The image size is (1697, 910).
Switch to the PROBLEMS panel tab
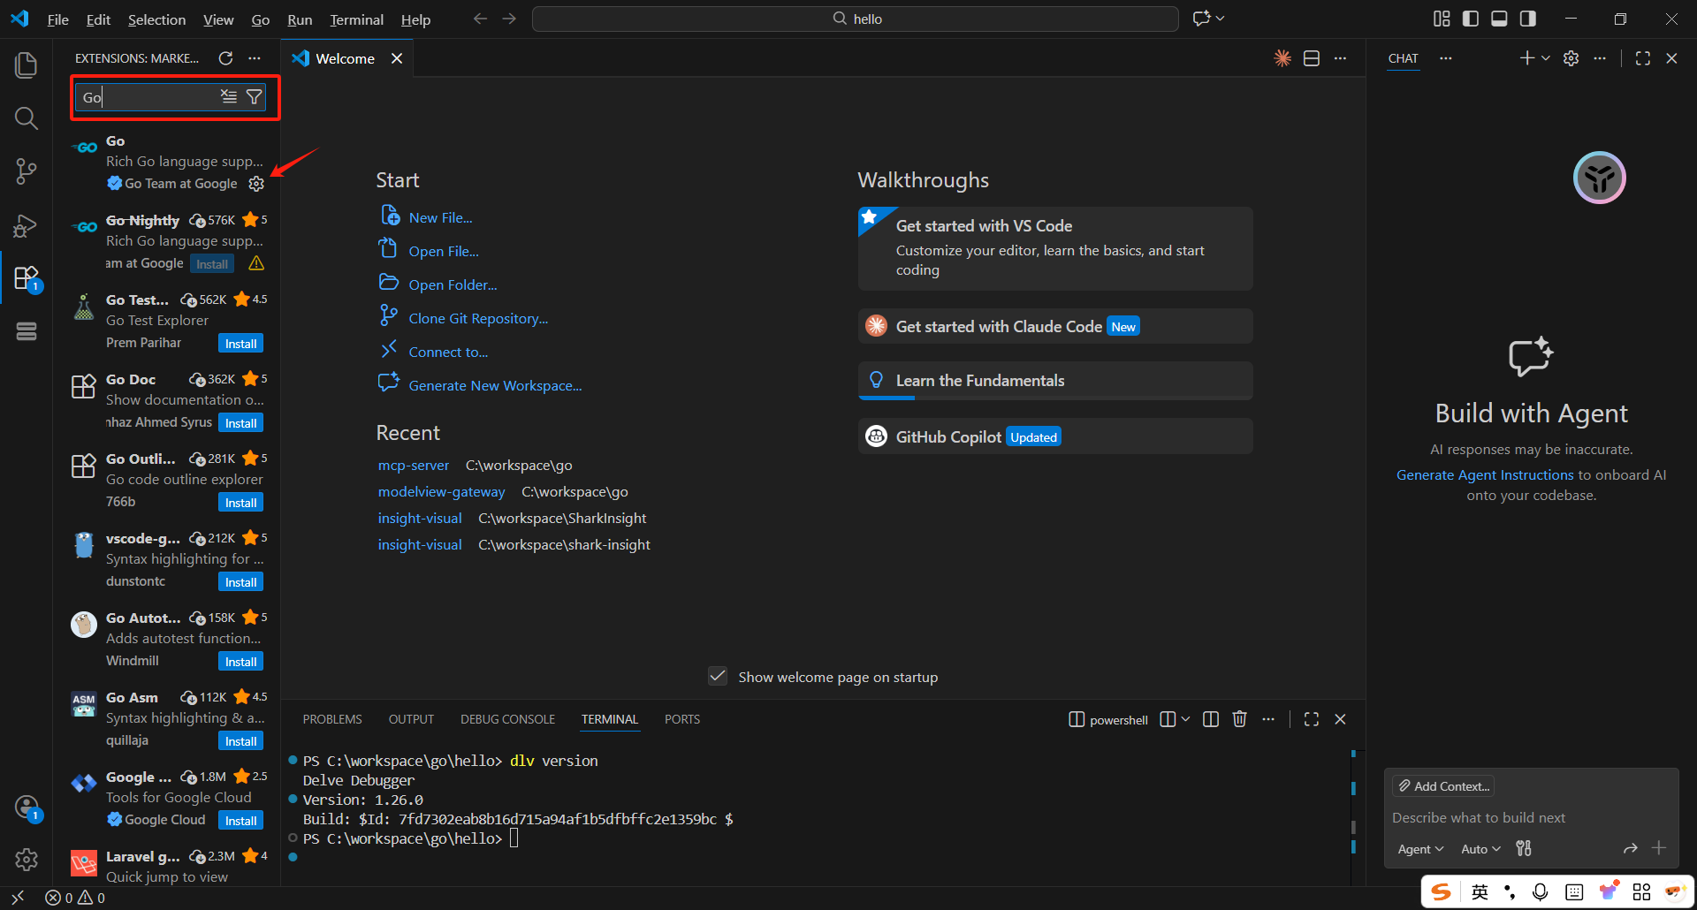pyautogui.click(x=332, y=719)
